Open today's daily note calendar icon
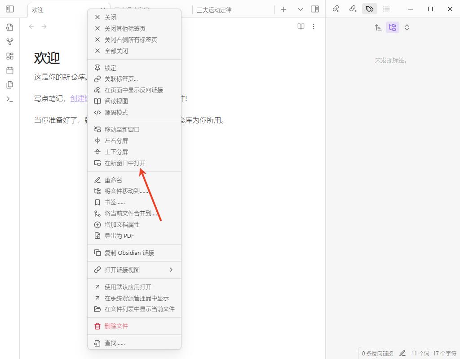Viewport: 460px width, 359px height. (9, 70)
